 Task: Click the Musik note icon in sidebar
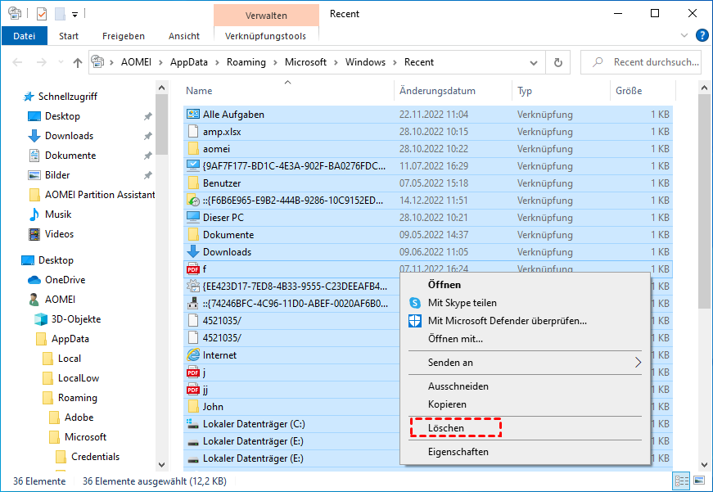tap(34, 214)
